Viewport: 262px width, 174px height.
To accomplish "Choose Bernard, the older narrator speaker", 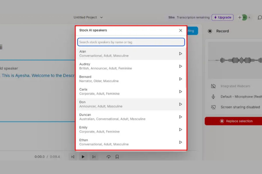I will pyautogui.click(x=131, y=79).
